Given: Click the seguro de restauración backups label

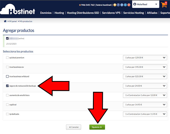Looking at the screenshot, I should [x=23, y=86].
